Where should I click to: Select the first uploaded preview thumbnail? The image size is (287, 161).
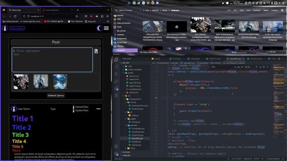[x=21, y=81]
